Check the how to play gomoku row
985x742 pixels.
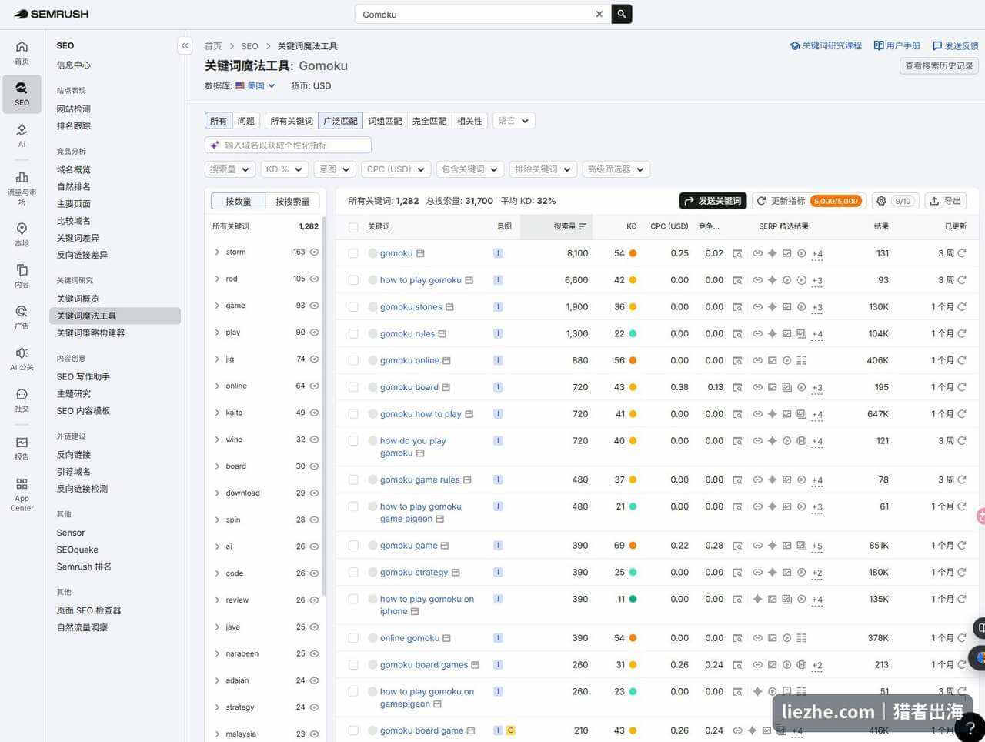[x=353, y=280]
